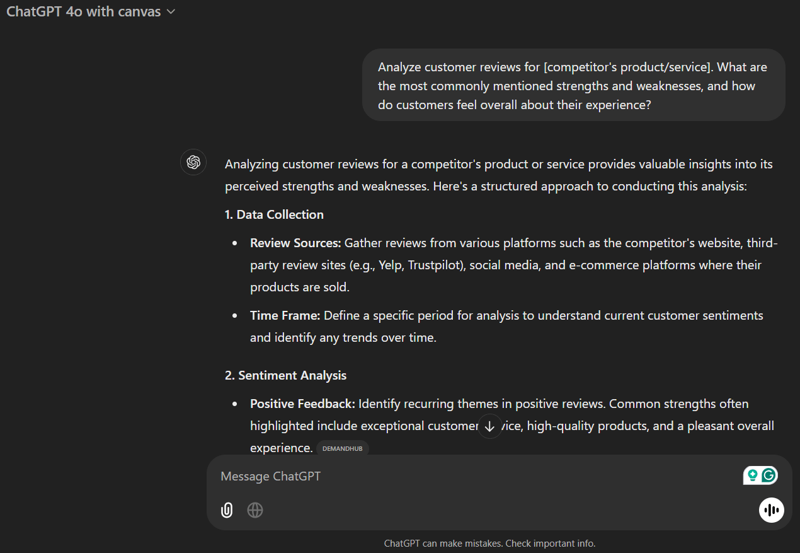Open the Grammarly G icon in the message box
800x553 pixels.
tap(769, 475)
